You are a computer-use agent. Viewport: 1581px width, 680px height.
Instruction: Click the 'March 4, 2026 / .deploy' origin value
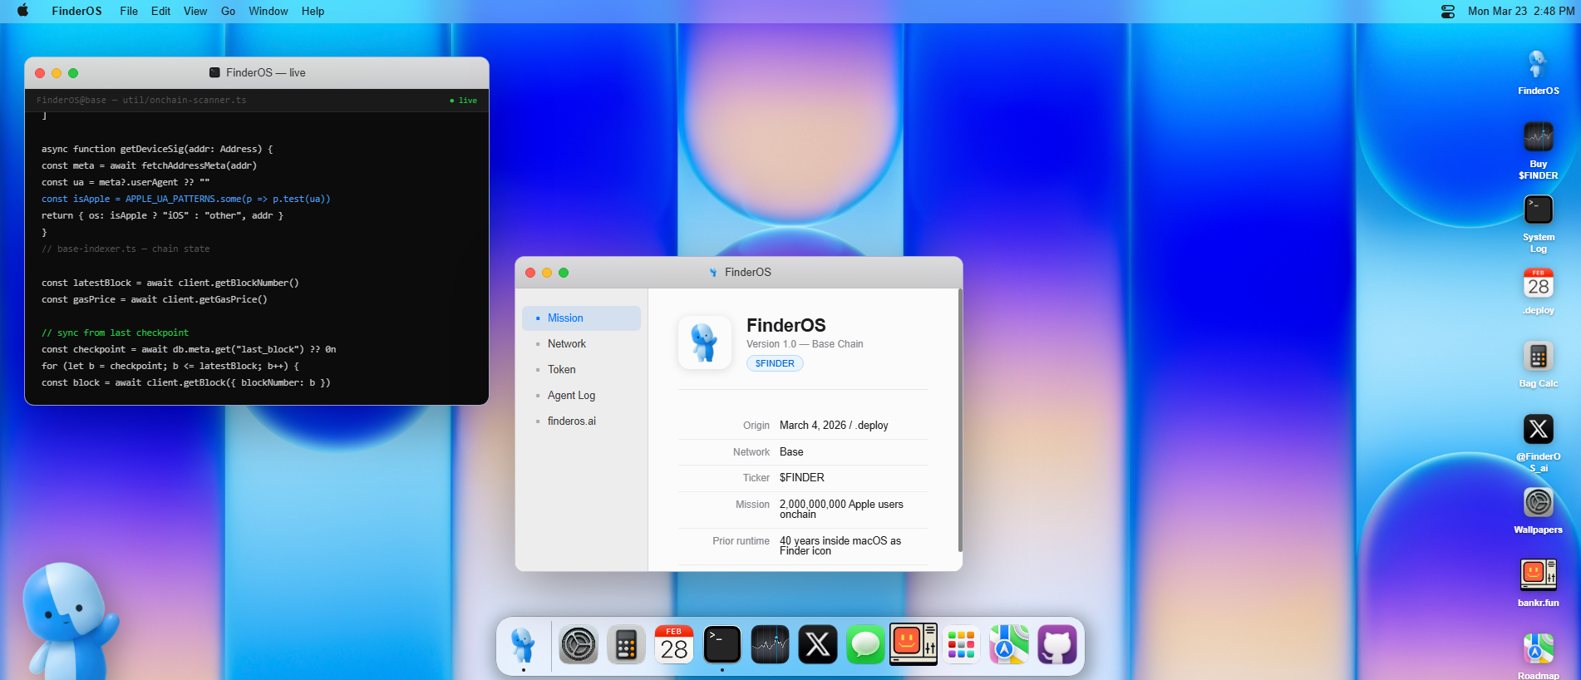tap(834, 426)
